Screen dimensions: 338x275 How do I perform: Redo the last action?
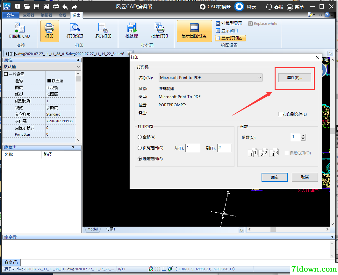click(x=74, y=7)
